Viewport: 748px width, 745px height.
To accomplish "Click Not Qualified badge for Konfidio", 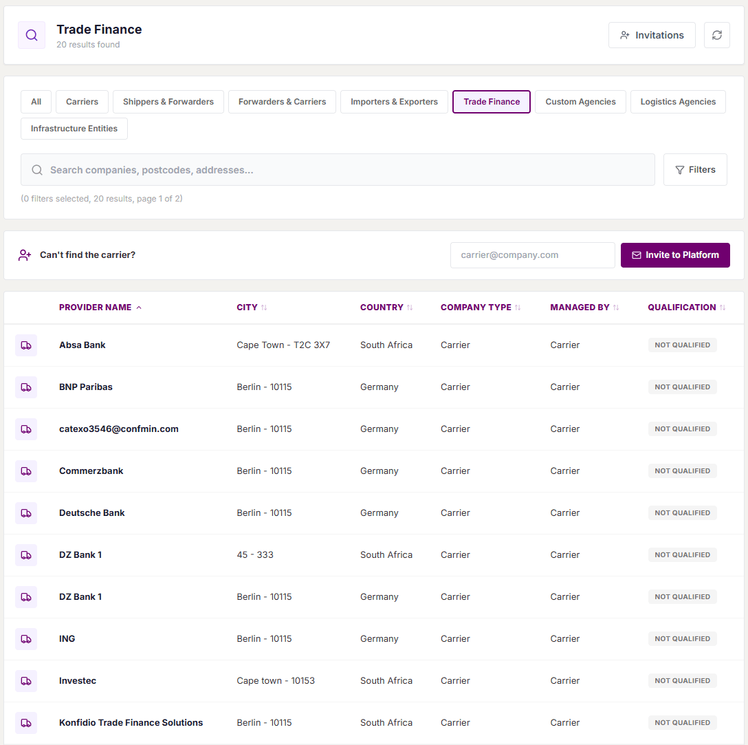I will point(682,723).
